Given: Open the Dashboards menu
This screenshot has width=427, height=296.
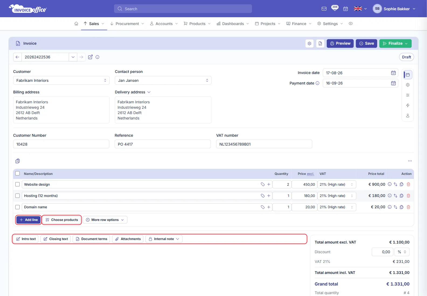Looking at the screenshot, I should pos(233,24).
